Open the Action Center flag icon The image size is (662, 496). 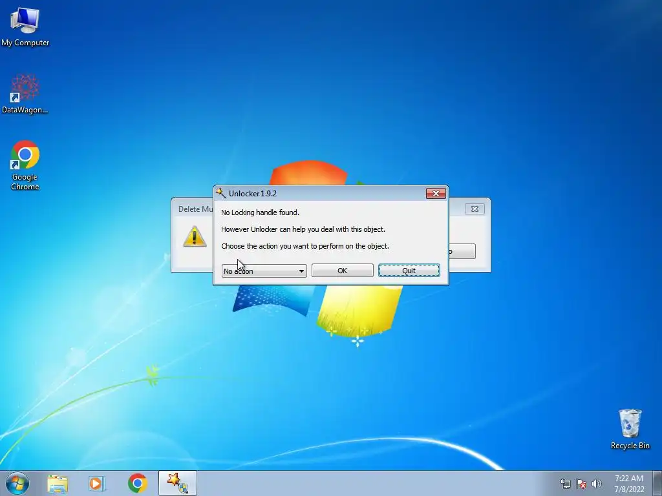point(581,484)
